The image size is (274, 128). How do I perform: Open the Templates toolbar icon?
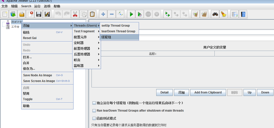pos(13,14)
